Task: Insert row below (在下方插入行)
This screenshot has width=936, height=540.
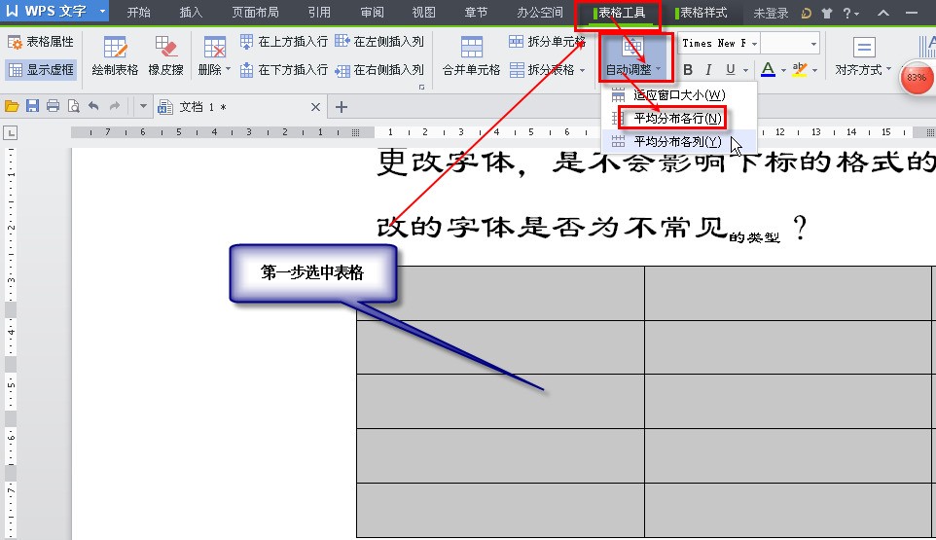Action: coord(283,70)
